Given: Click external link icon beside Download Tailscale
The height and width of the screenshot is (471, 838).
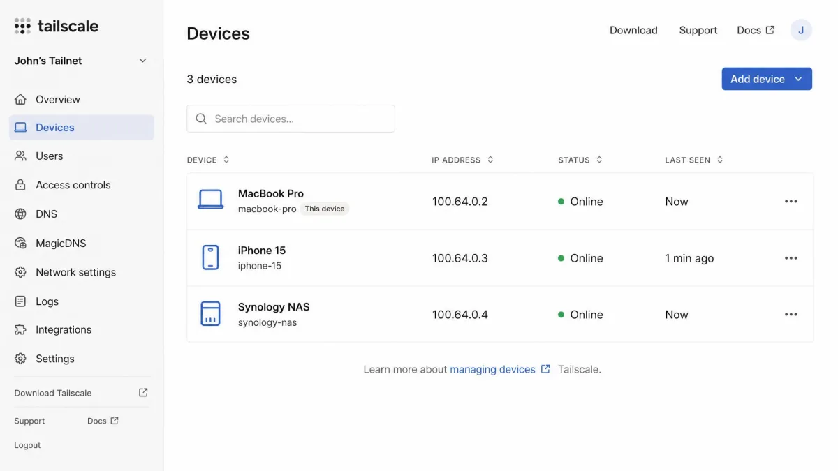Looking at the screenshot, I should 143,393.
